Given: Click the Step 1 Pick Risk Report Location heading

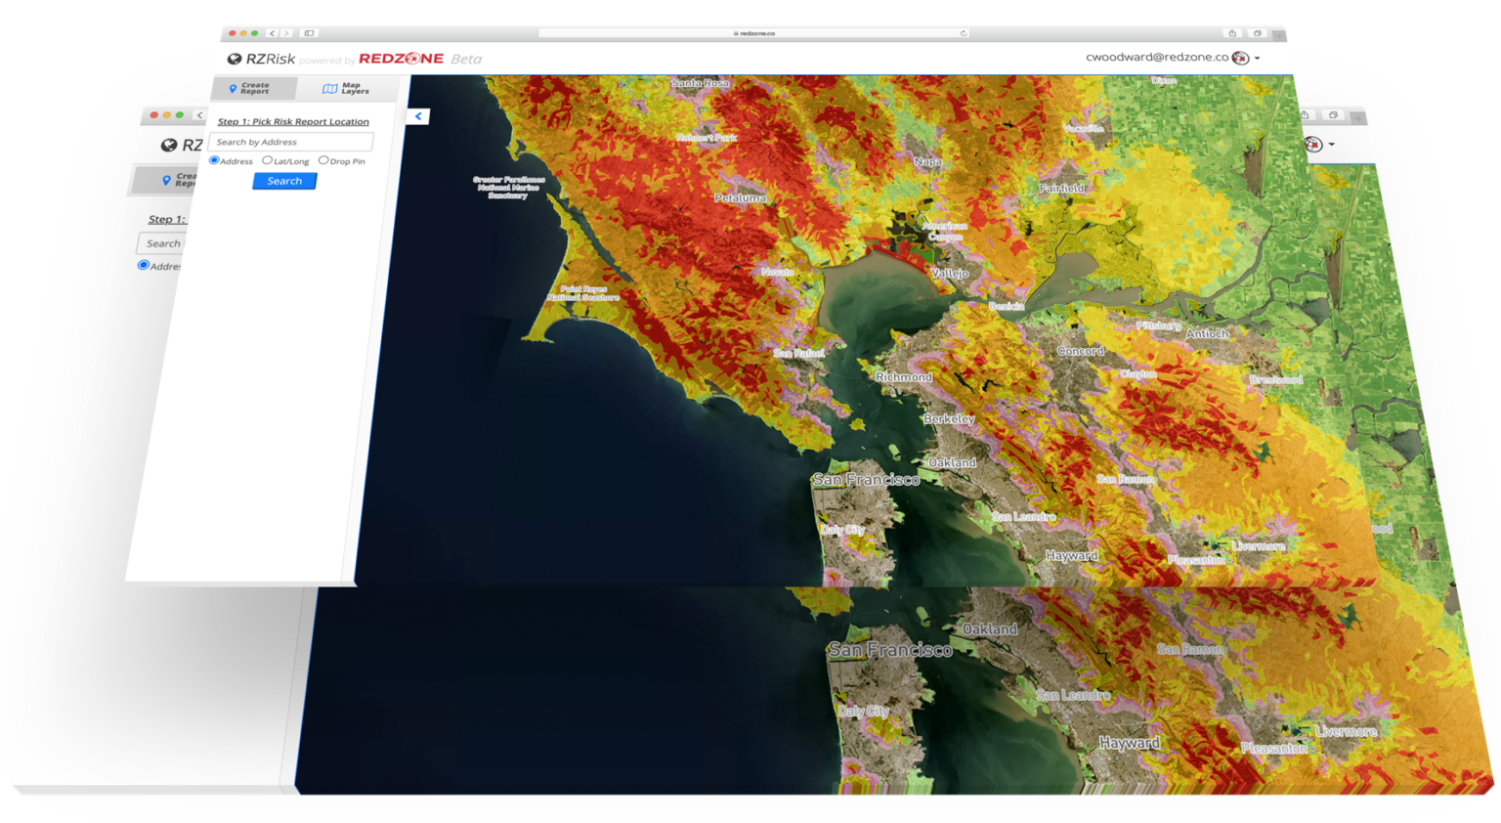Looking at the screenshot, I should click(292, 121).
